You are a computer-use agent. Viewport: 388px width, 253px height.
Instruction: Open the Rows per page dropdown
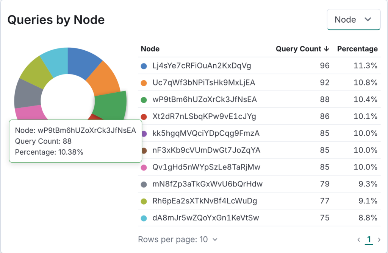[x=178, y=239]
